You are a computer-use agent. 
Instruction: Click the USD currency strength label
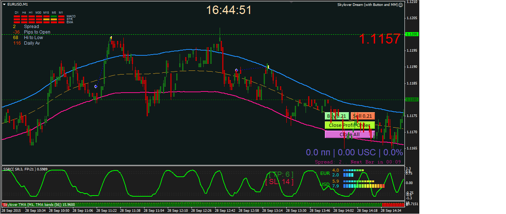click(325, 184)
